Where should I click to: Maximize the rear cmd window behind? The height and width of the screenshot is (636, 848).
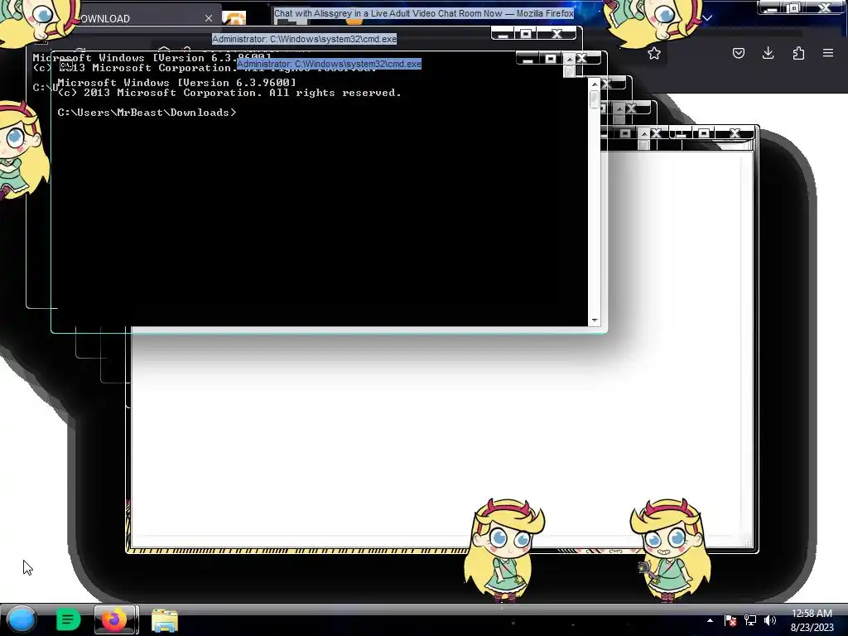(526, 34)
